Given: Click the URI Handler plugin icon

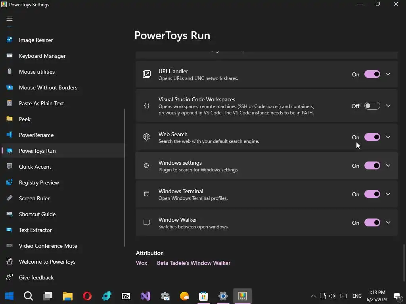Looking at the screenshot, I should pos(147,74).
